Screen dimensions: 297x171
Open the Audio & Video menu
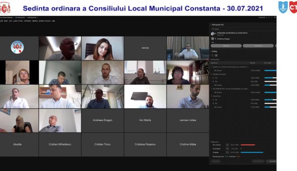point(18,21)
